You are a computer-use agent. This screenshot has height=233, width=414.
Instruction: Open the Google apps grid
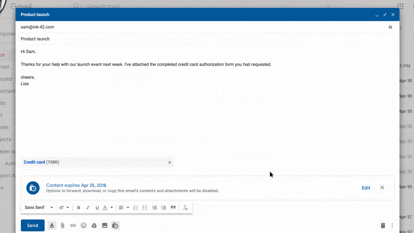(400, 7)
